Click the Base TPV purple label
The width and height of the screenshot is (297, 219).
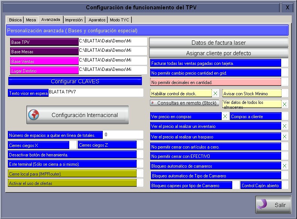[x=44, y=42]
